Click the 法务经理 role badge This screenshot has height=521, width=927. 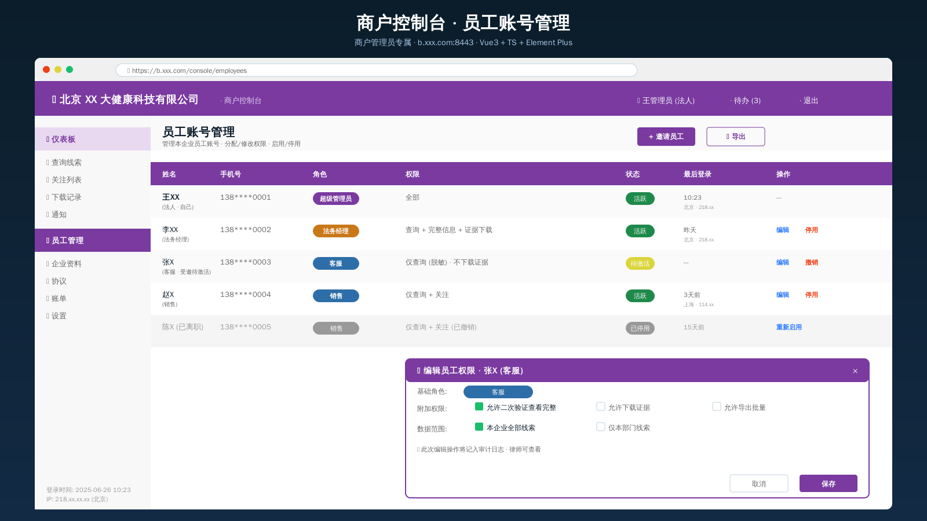336,231
